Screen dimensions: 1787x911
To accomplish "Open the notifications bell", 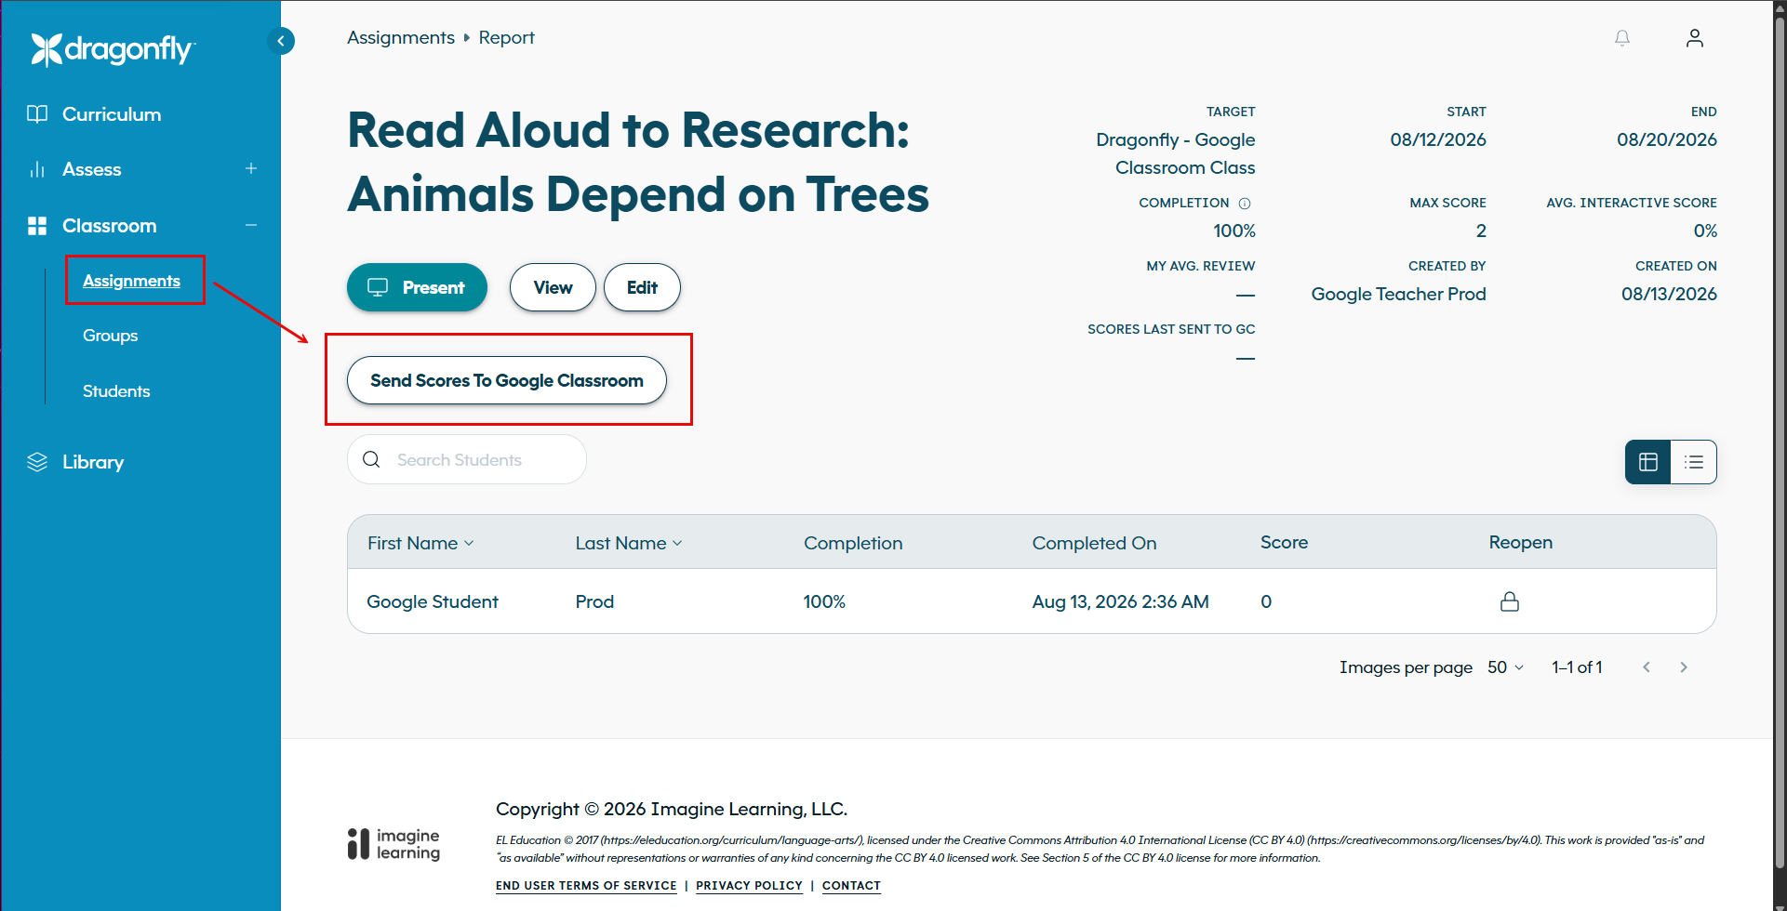I will pos(1622,38).
